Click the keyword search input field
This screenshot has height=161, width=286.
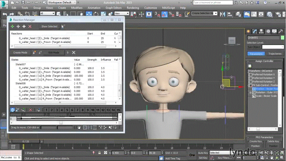click(213, 2)
